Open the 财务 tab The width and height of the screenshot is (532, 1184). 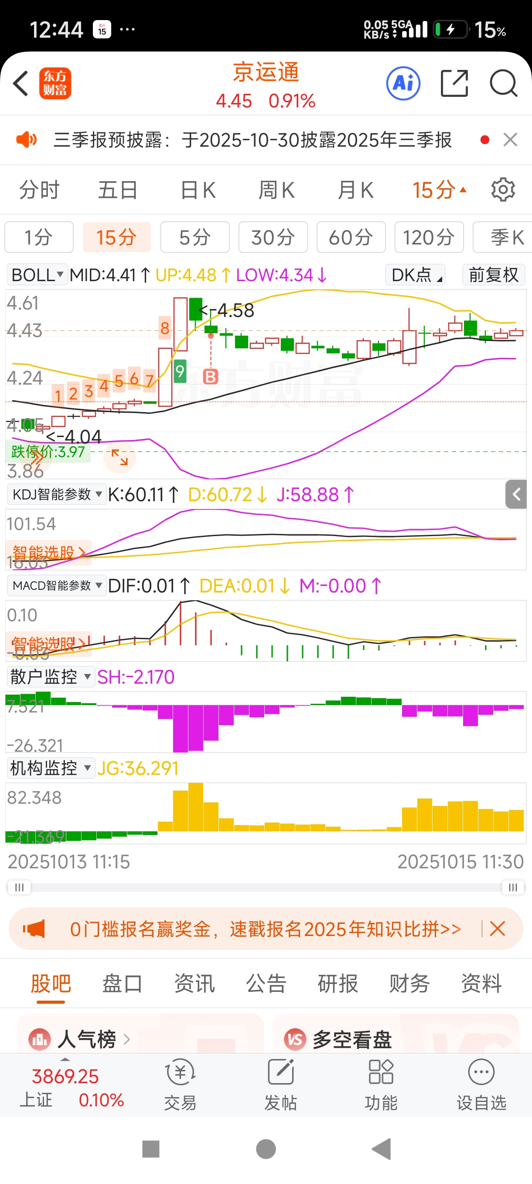tap(409, 984)
